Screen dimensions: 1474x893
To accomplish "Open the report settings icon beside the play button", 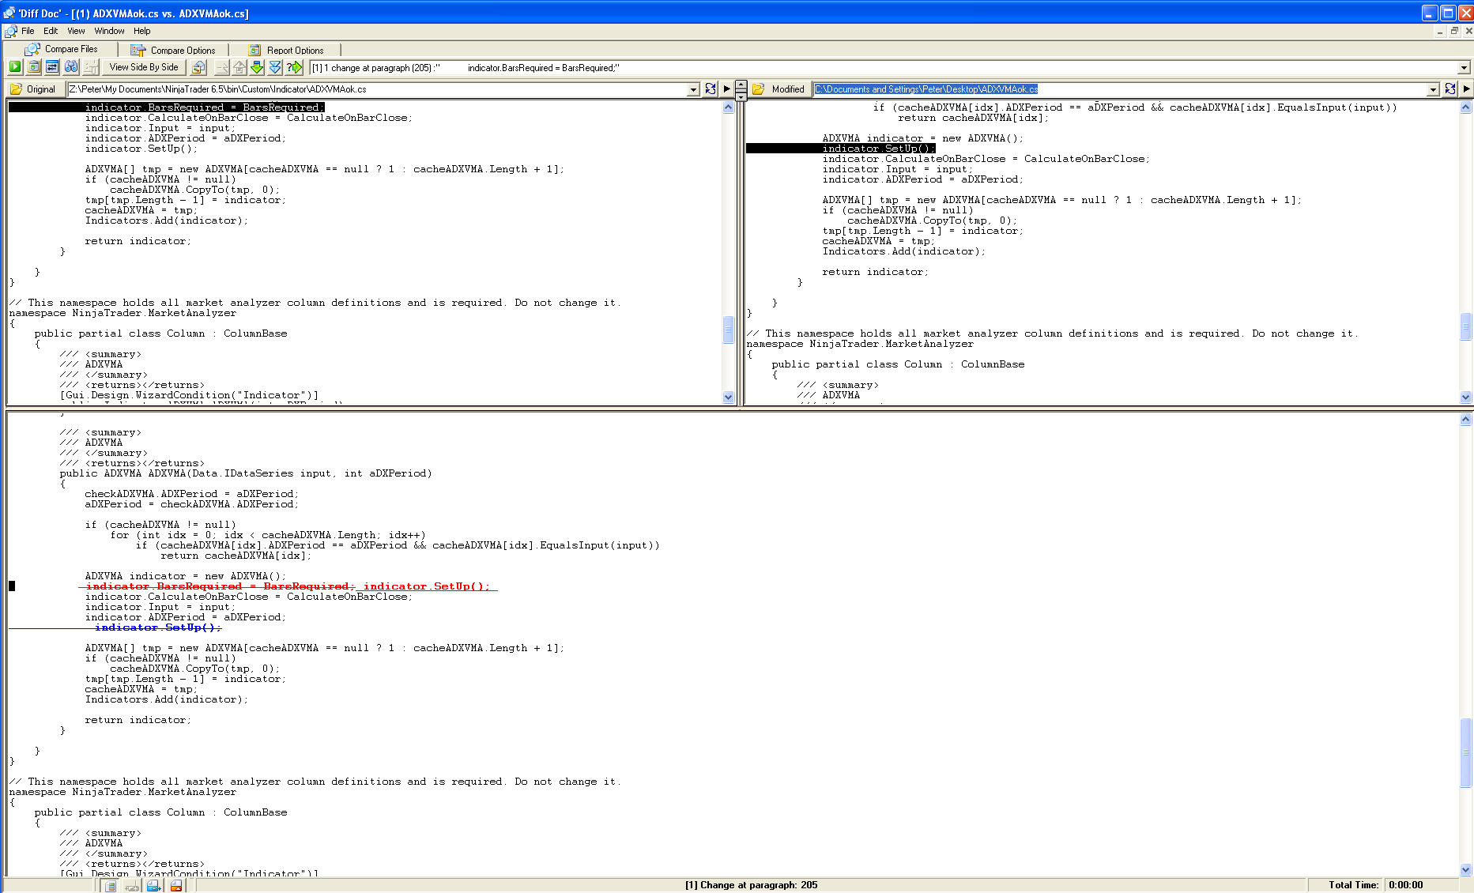I will pos(34,67).
